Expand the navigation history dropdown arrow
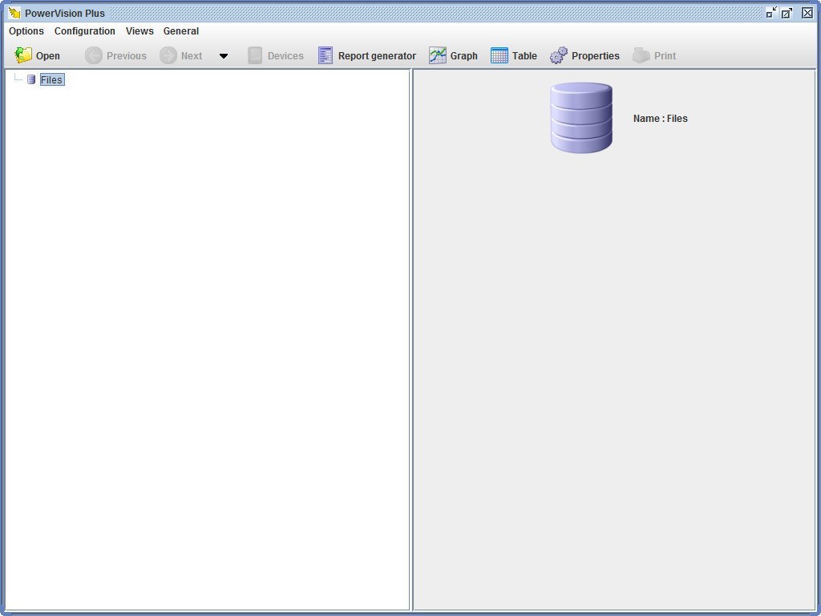Viewport: 821px width, 616px height. pos(224,56)
